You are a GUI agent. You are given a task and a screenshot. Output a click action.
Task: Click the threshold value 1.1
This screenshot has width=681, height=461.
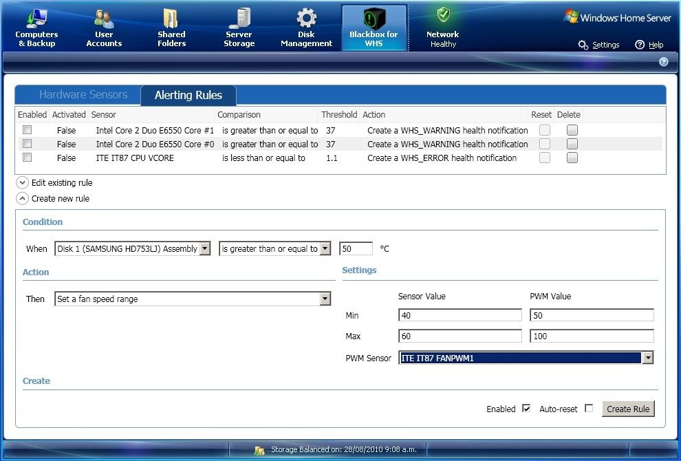click(x=332, y=158)
